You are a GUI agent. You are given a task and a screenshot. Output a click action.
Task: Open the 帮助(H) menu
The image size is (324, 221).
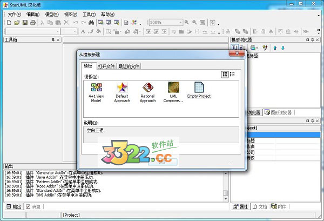[x=107, y=15]
